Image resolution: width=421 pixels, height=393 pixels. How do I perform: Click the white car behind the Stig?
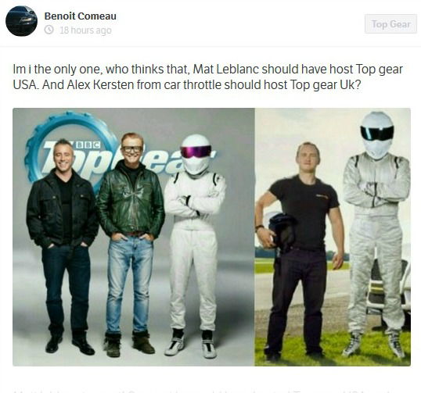390,287
